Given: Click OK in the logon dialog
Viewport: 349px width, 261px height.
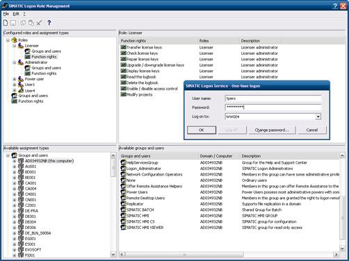Looking at the screenshot, I should pyautogui.click(x=202, y=130).
